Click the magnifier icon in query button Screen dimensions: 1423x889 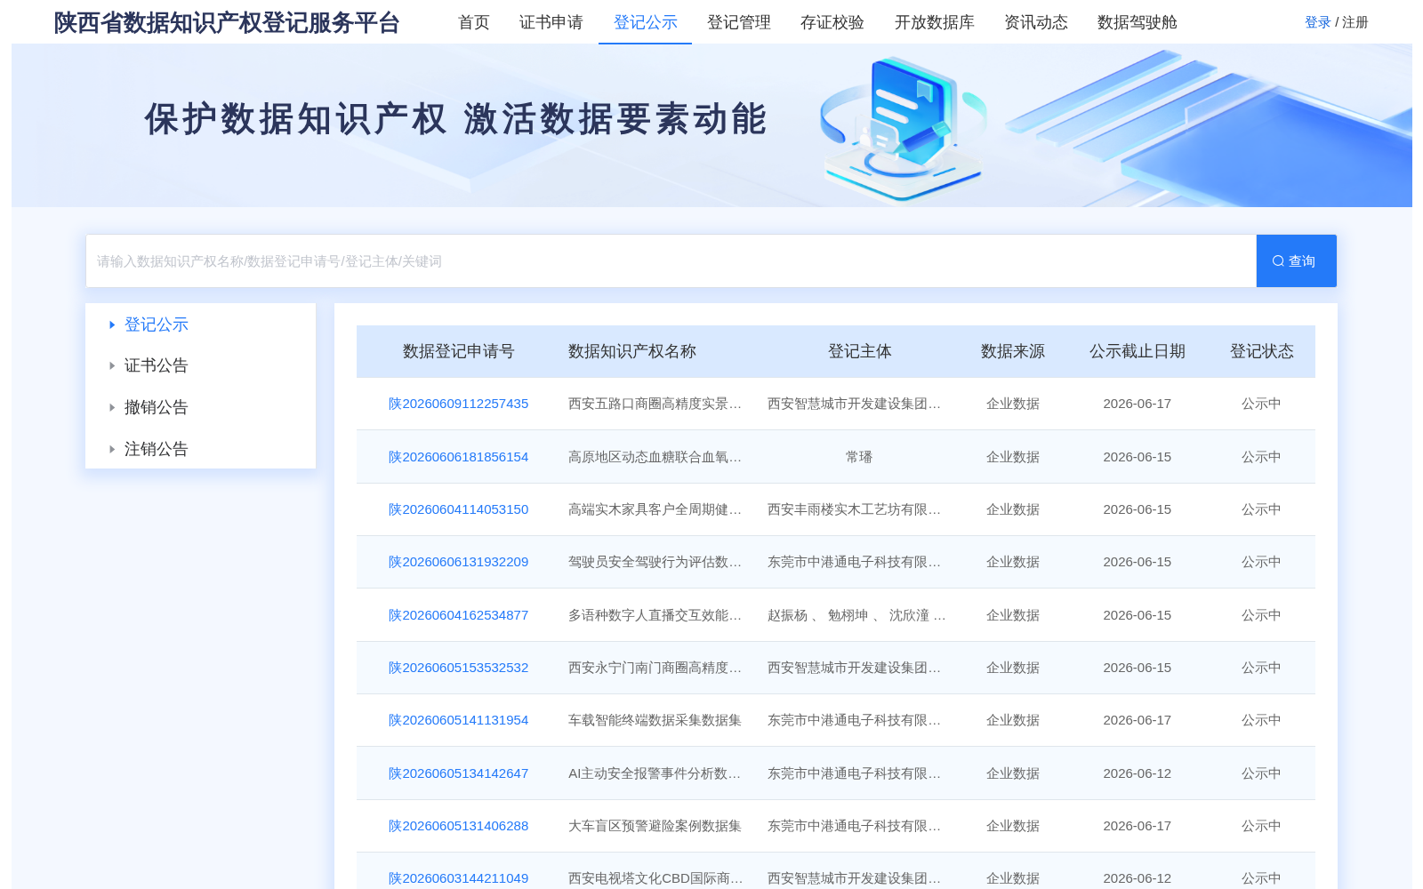pos(1278,261)
